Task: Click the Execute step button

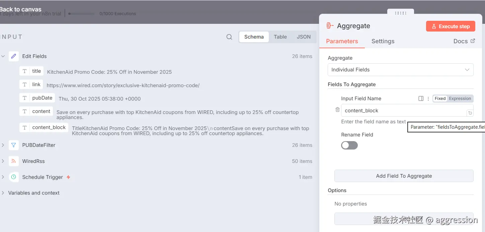Action: pos(451,26)
